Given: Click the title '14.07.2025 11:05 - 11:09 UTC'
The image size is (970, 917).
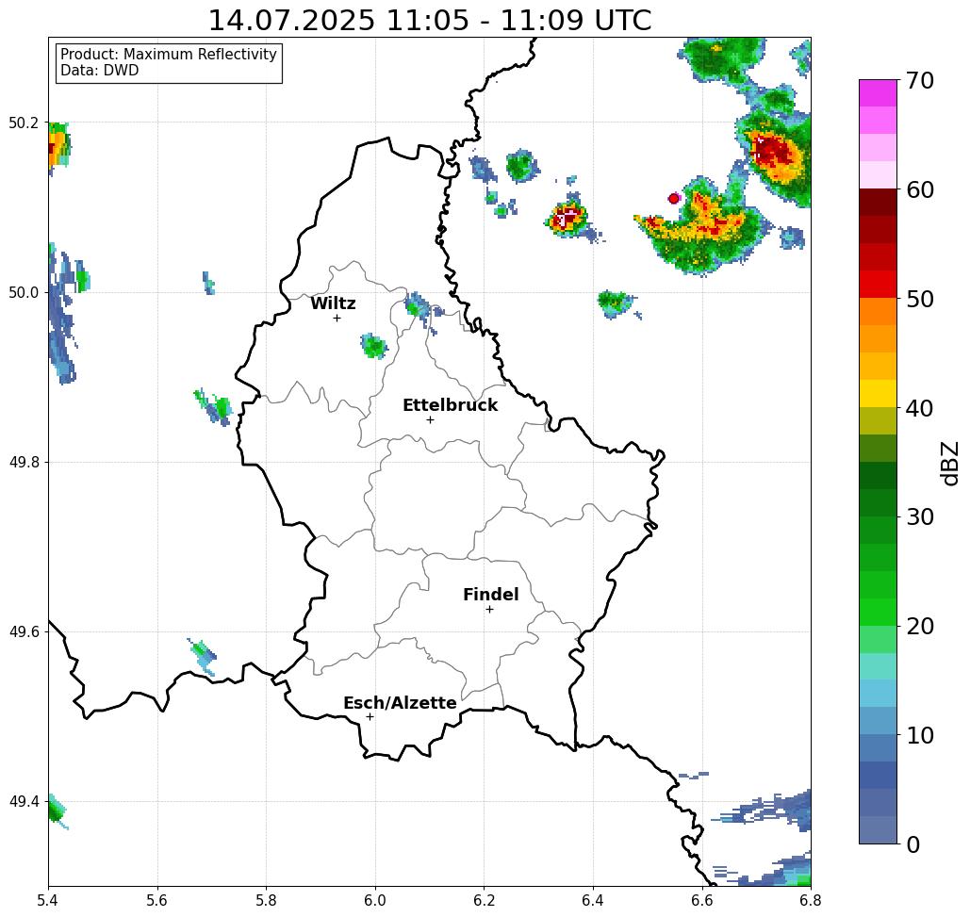Looking at the screenshot, I should pos(429,20).
